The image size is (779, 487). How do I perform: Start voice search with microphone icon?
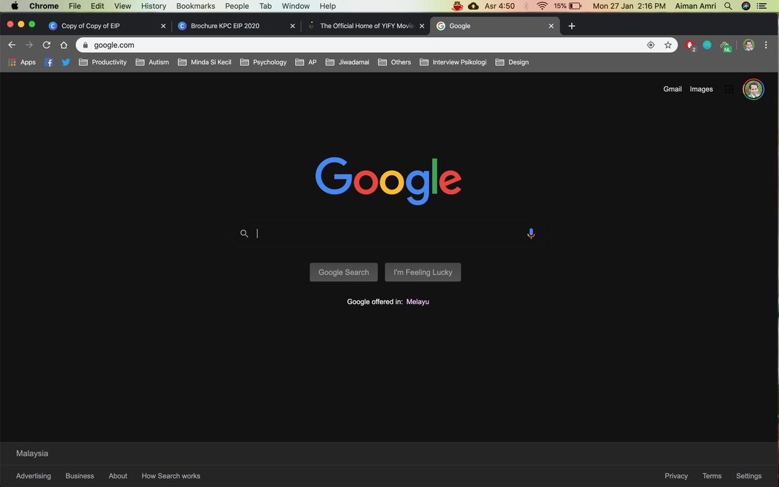(531, 234)
